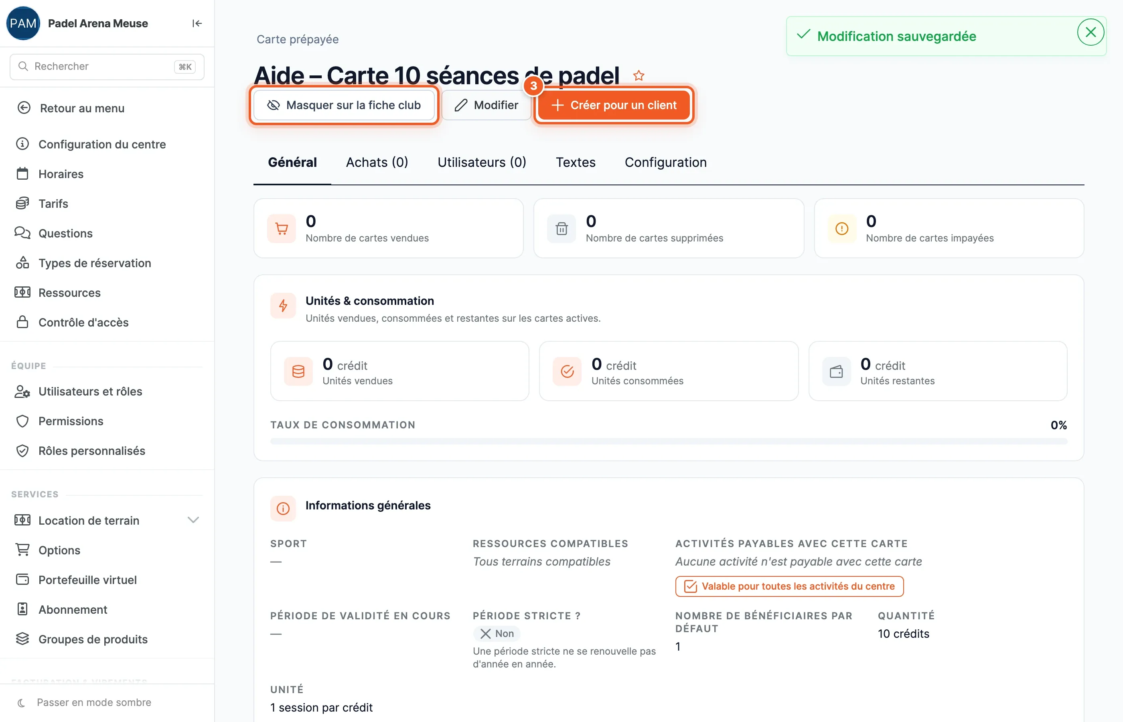The image size is (1123, 722).
Task: Switch to dark mode via Passer en mode sombre
Action: click(84, 702)
